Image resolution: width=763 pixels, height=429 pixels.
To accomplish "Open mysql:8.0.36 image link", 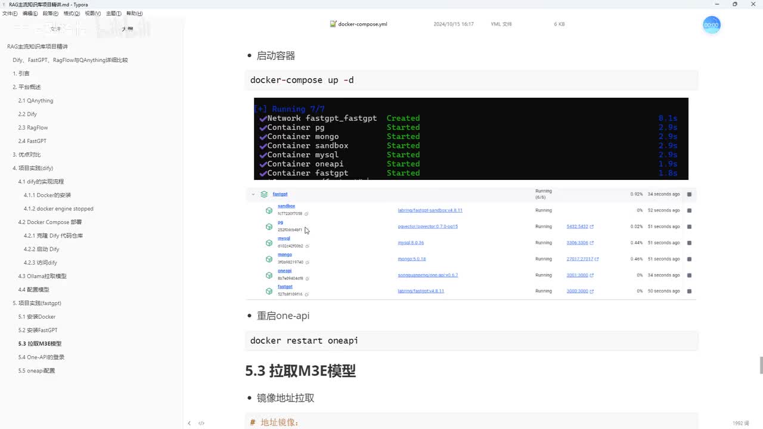I will tap(411, 243).
